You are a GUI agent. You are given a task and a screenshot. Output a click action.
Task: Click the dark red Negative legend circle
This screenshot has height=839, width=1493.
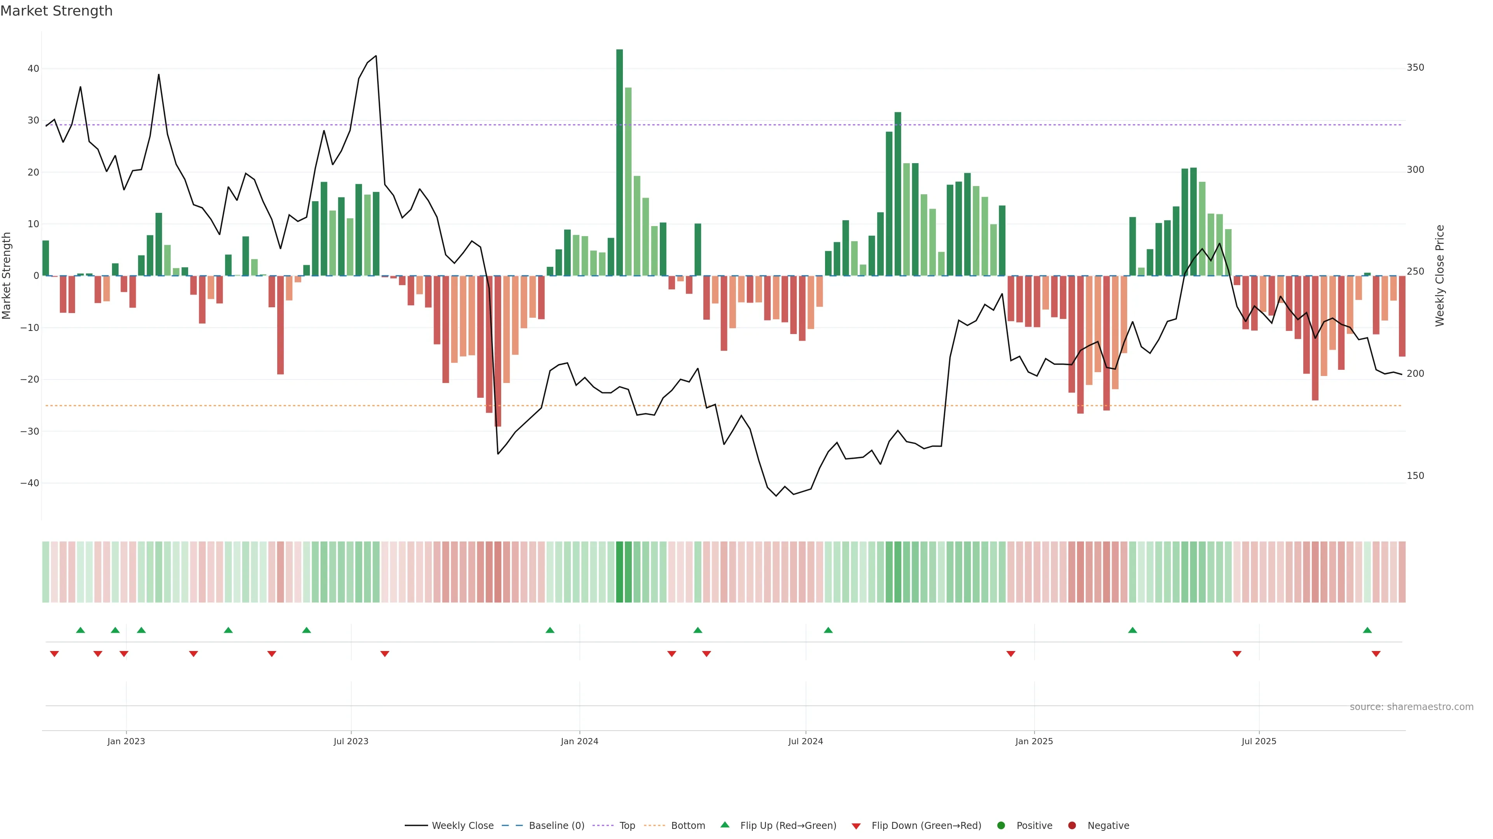pos(1072,826)
